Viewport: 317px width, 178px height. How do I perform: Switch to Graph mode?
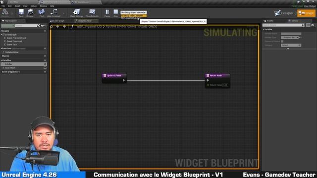click(x=306, y=13)
